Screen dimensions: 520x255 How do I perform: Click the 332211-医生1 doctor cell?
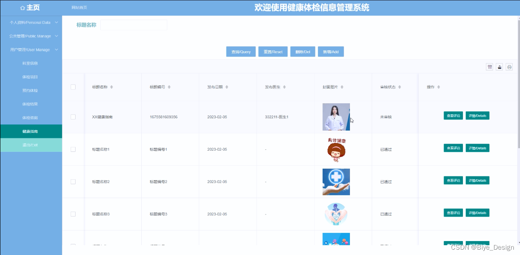(x=277, y=117)
